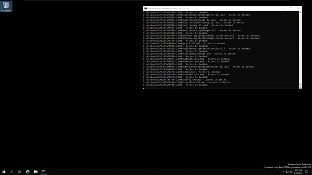Click the Command Prompt scrollbar up arrow
The image size is (312, 175).
(300, 12)
